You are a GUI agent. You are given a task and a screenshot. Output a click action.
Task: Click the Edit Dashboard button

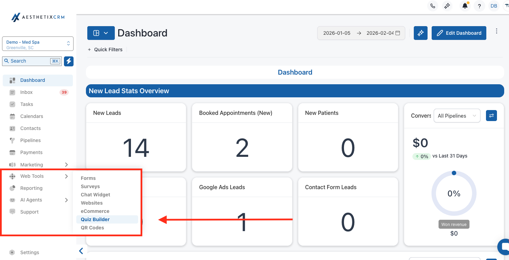459,33
